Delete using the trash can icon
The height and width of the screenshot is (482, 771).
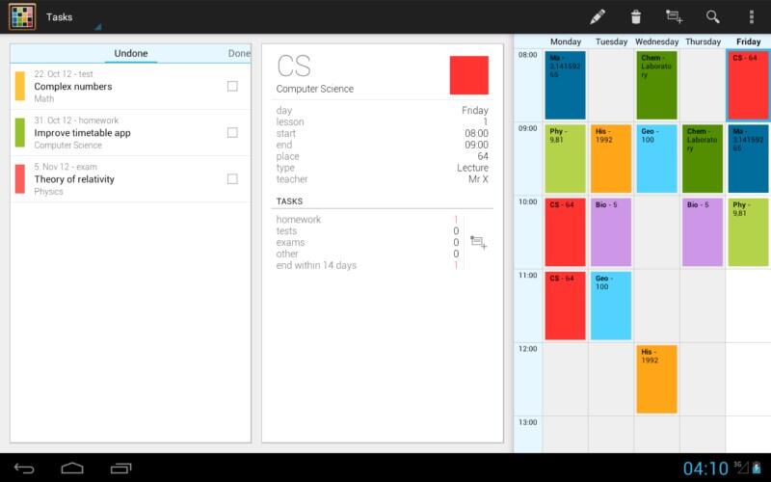tap(636, 16)
